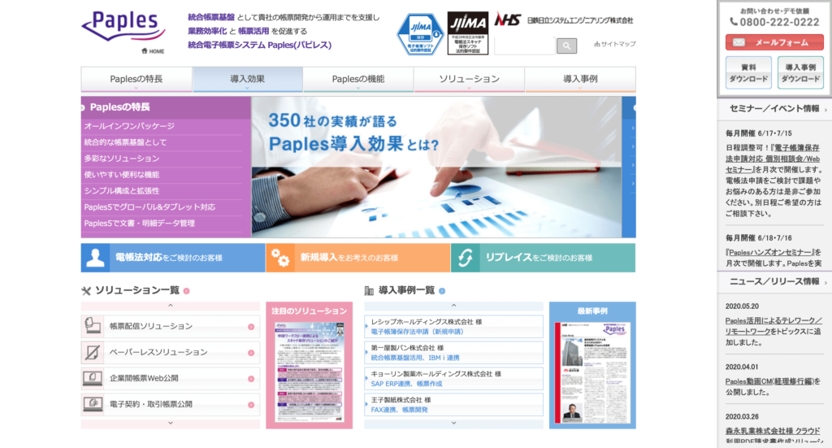Click the 新規導入 orange banner button
832x448 pixels.
pos(358,258)
